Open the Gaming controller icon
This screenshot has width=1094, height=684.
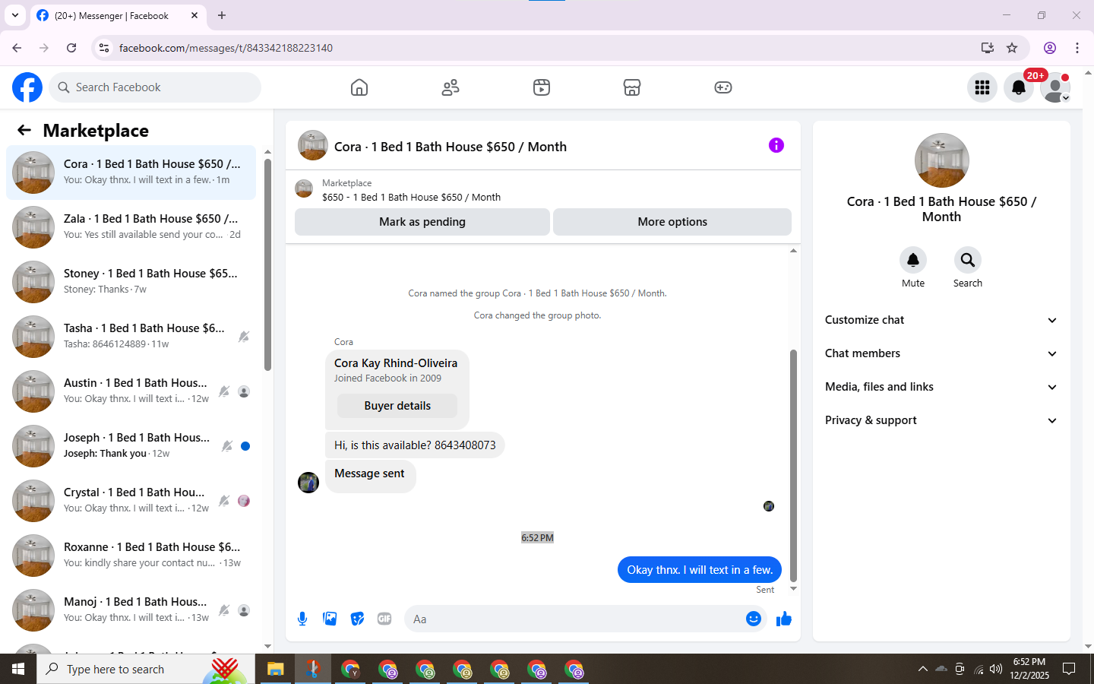tap(723, 87)
